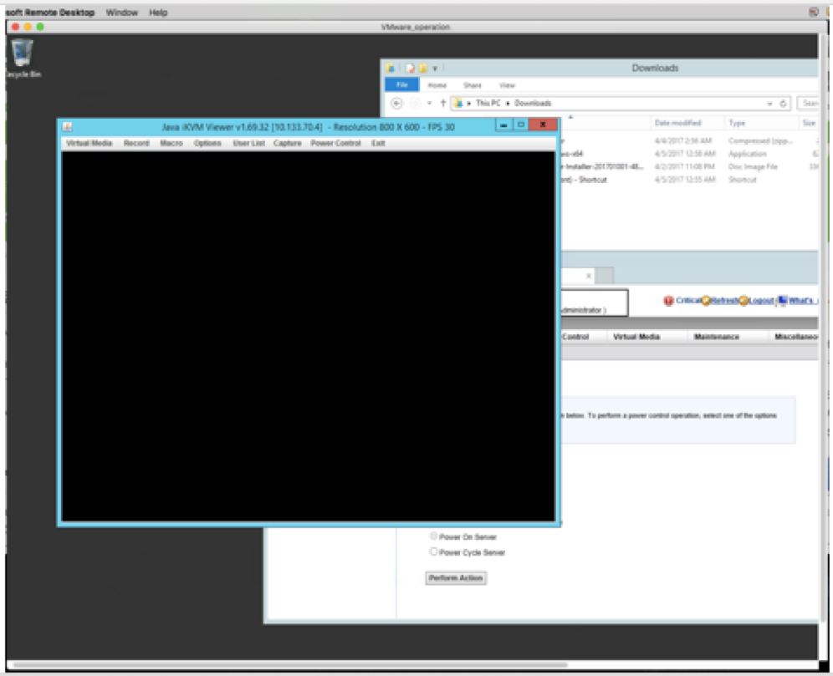
Task: Expand recent locations dropdown beside Forward arrow
Action: (x=429, y=104)
